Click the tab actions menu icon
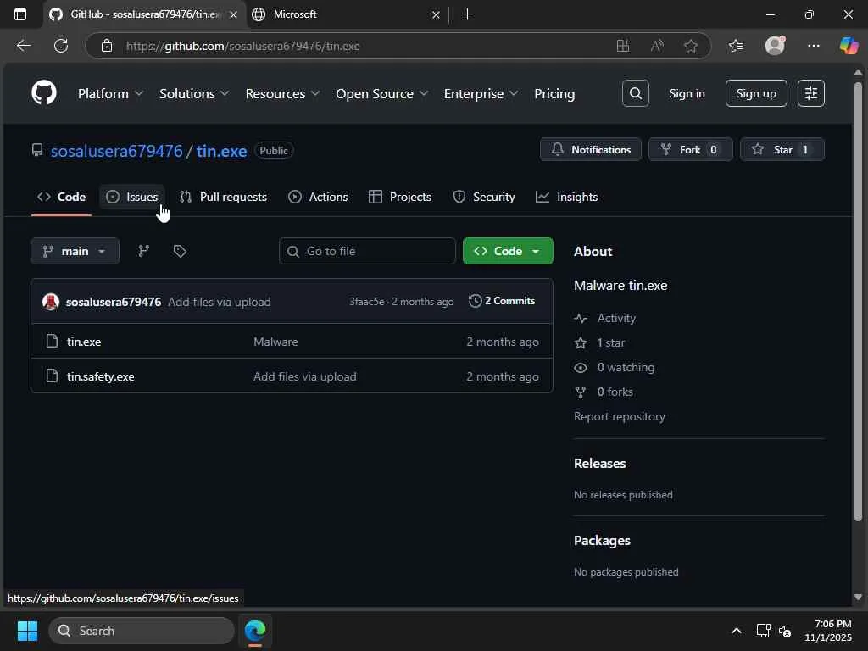This screenshot has width=868, height=651. 20,14
